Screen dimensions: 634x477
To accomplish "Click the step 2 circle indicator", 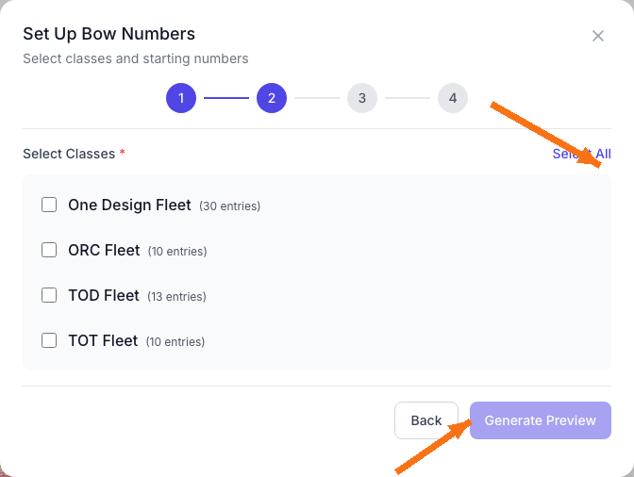I will click(271, 98).
